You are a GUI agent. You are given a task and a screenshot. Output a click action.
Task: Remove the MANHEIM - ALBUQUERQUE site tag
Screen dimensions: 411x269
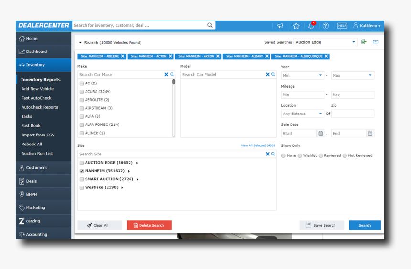326,56
